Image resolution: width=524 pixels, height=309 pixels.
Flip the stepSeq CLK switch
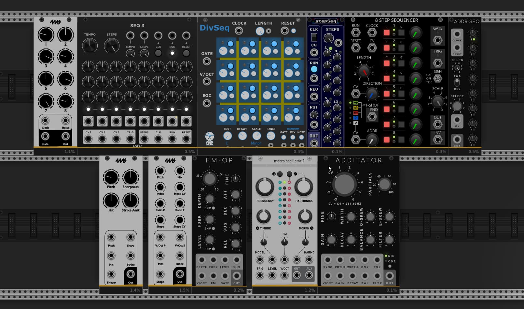(314, 37)
